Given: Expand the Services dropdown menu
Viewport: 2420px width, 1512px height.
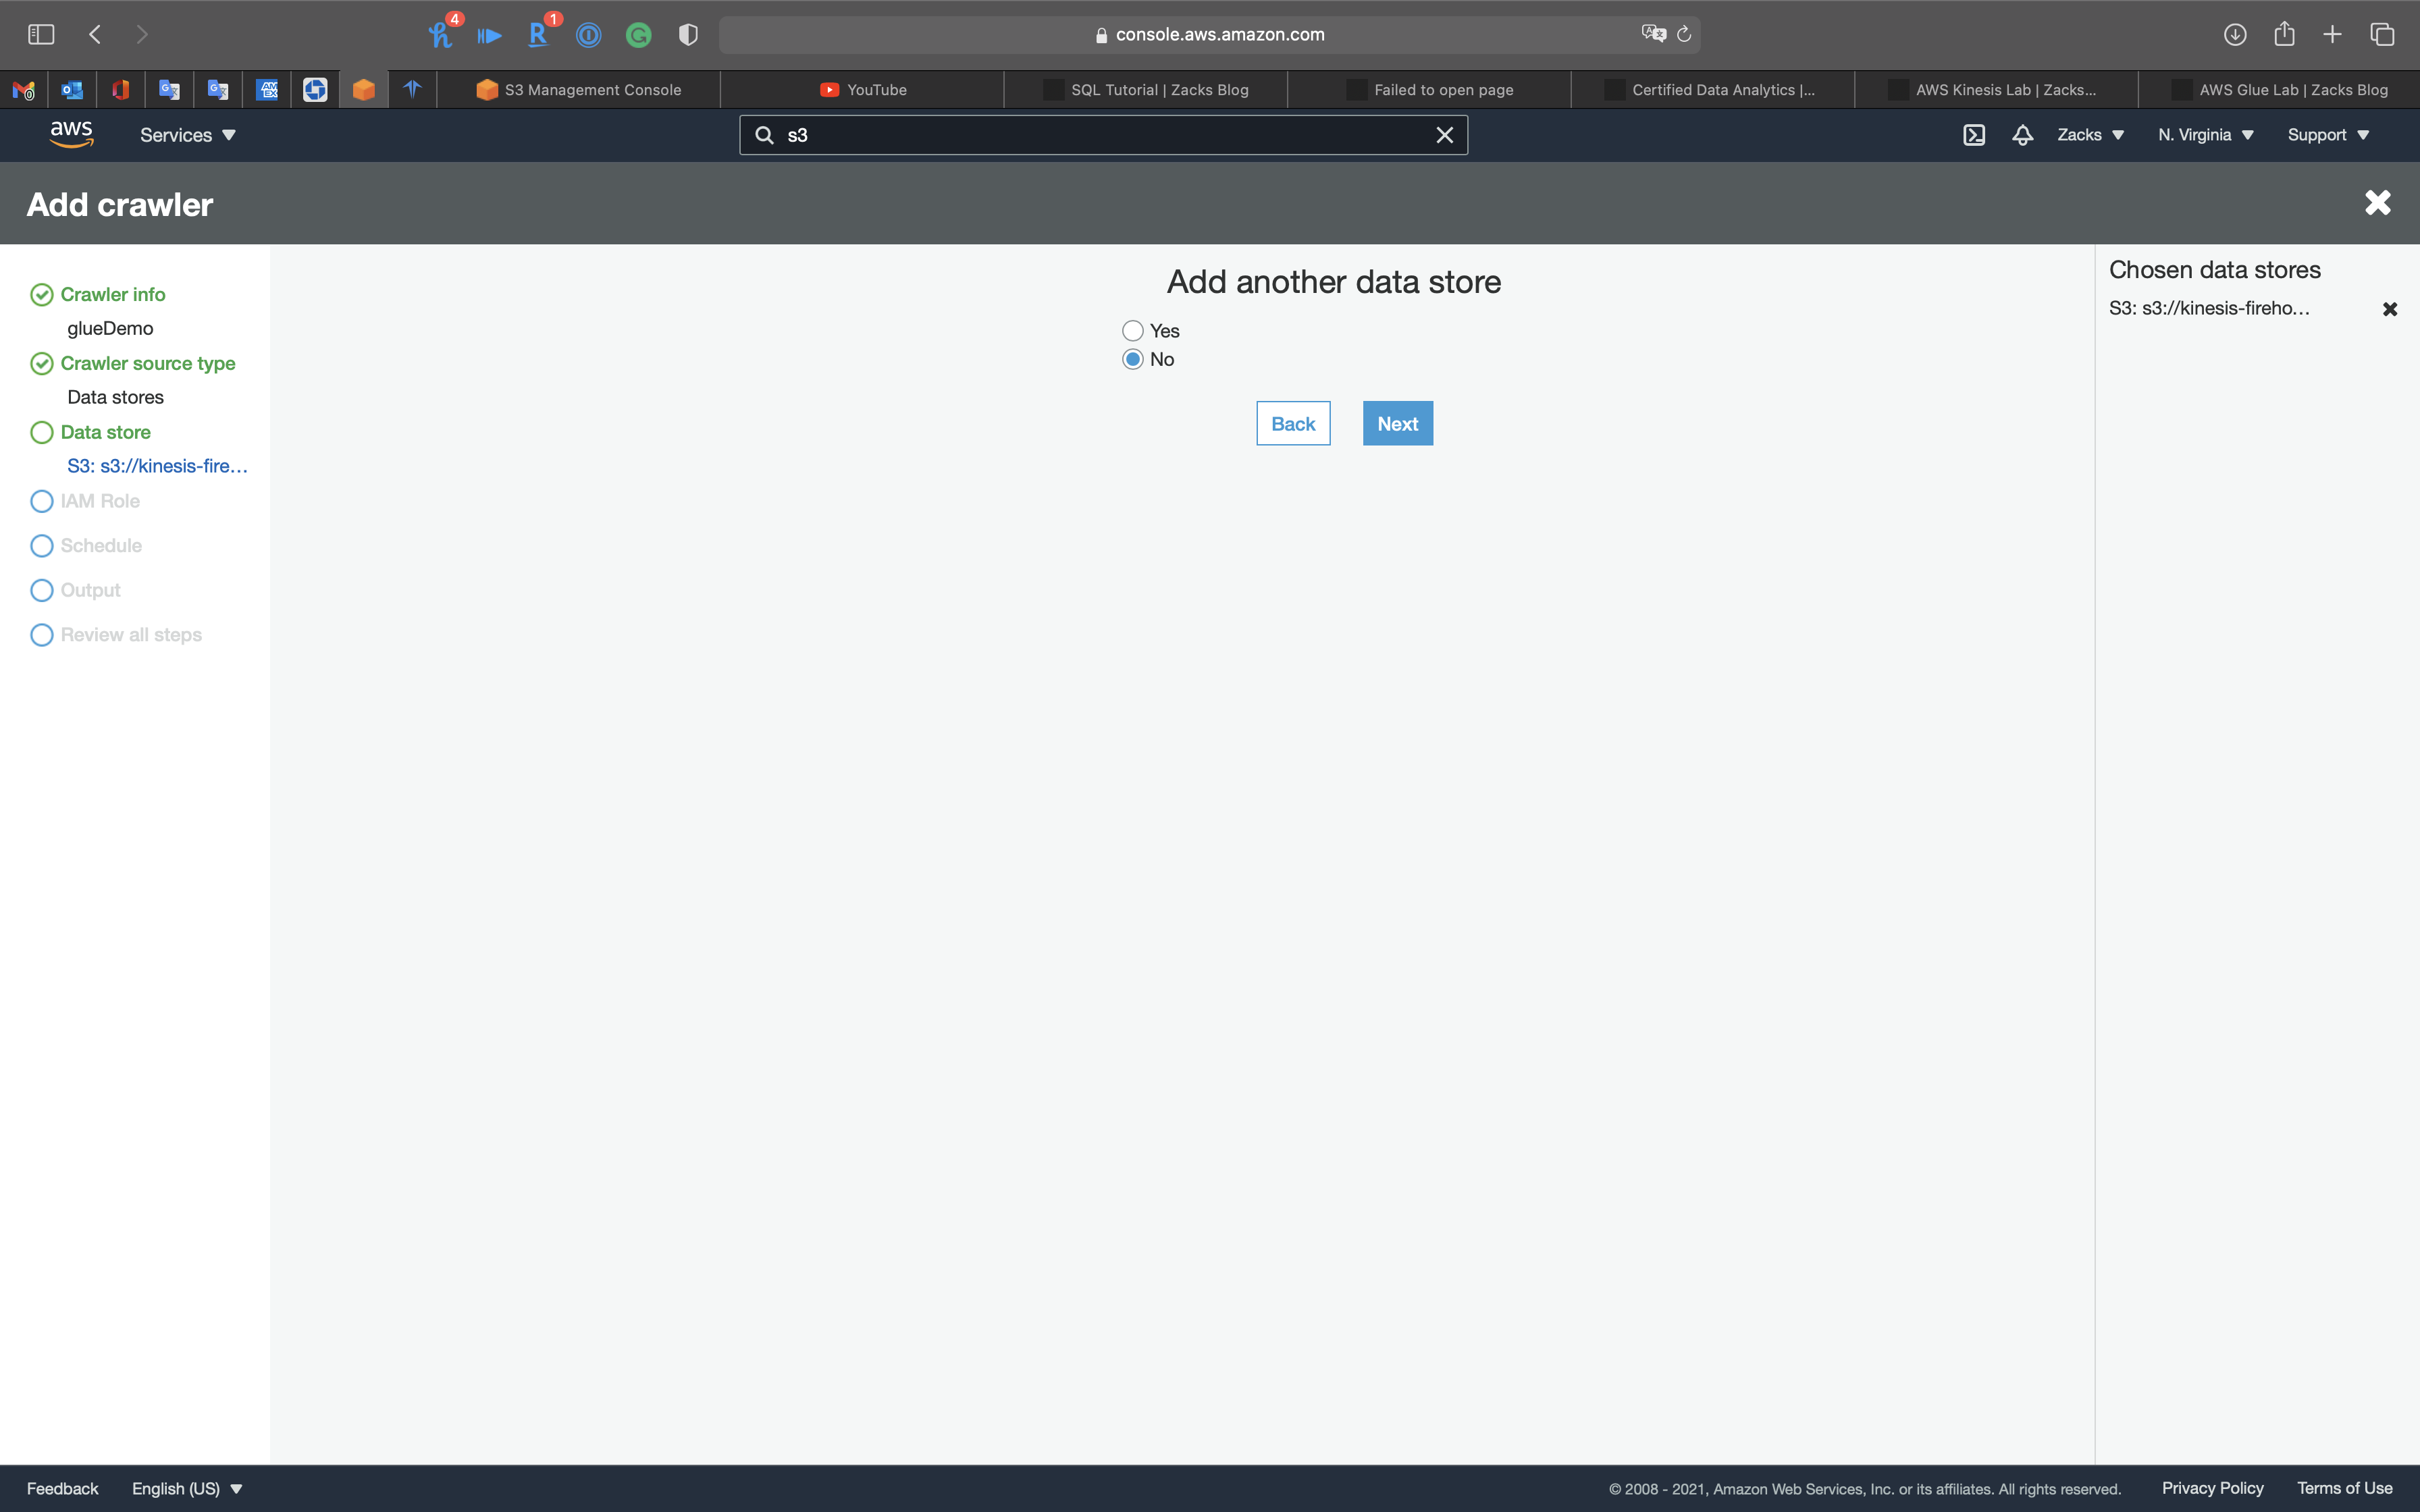Looking at the screenshot, I should point(187,135).
